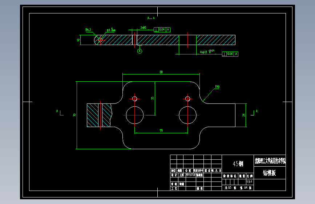
Task: Pick the left small hole circle
Action: pyautogui.click(x=134, y=99)
